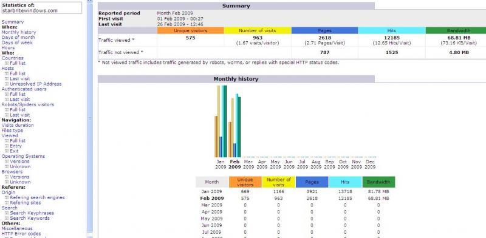Open the Monthly history link

(x=19, y=32)
